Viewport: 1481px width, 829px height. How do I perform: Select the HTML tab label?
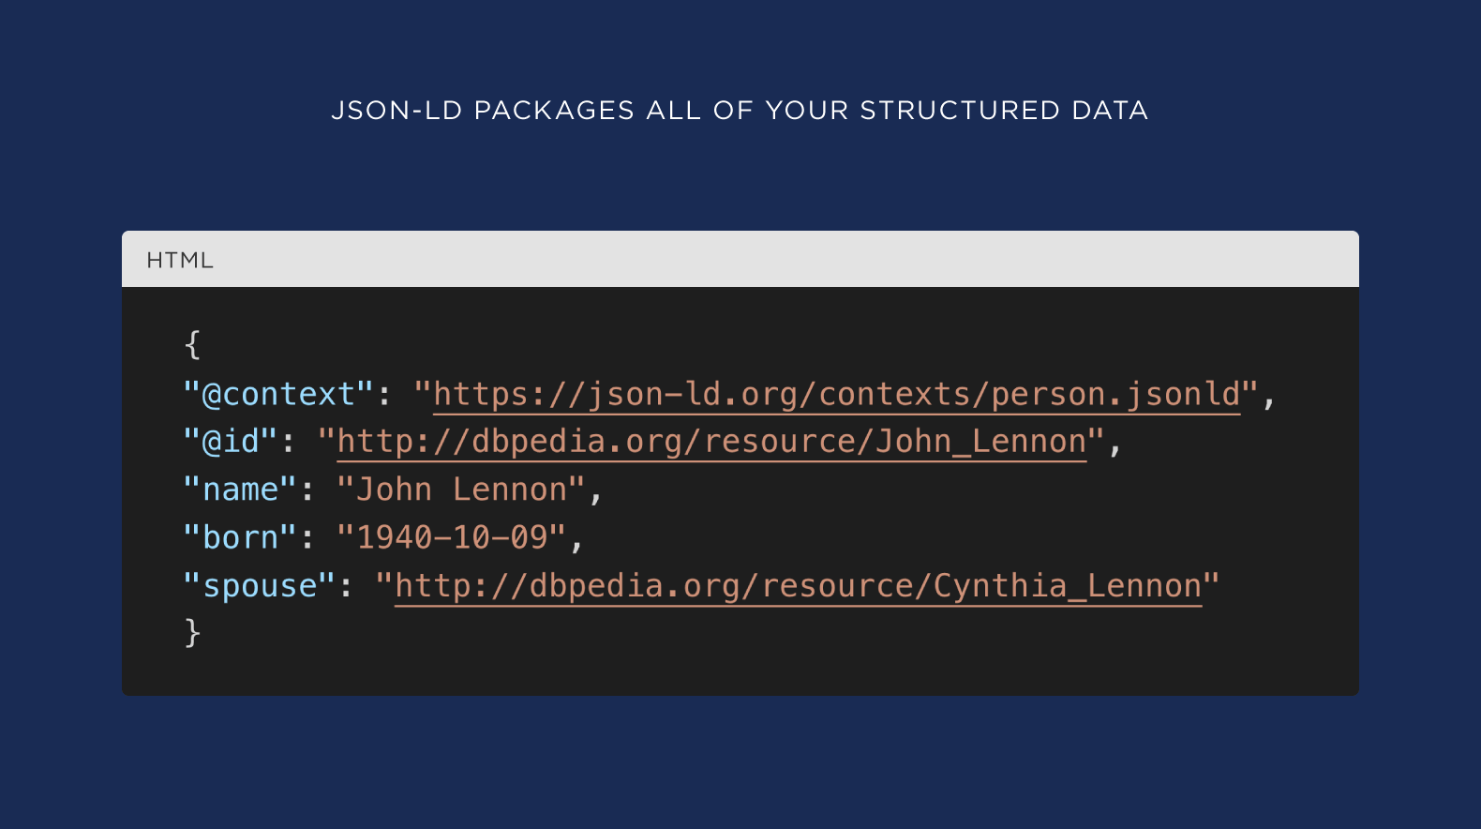tap(180, 261)
